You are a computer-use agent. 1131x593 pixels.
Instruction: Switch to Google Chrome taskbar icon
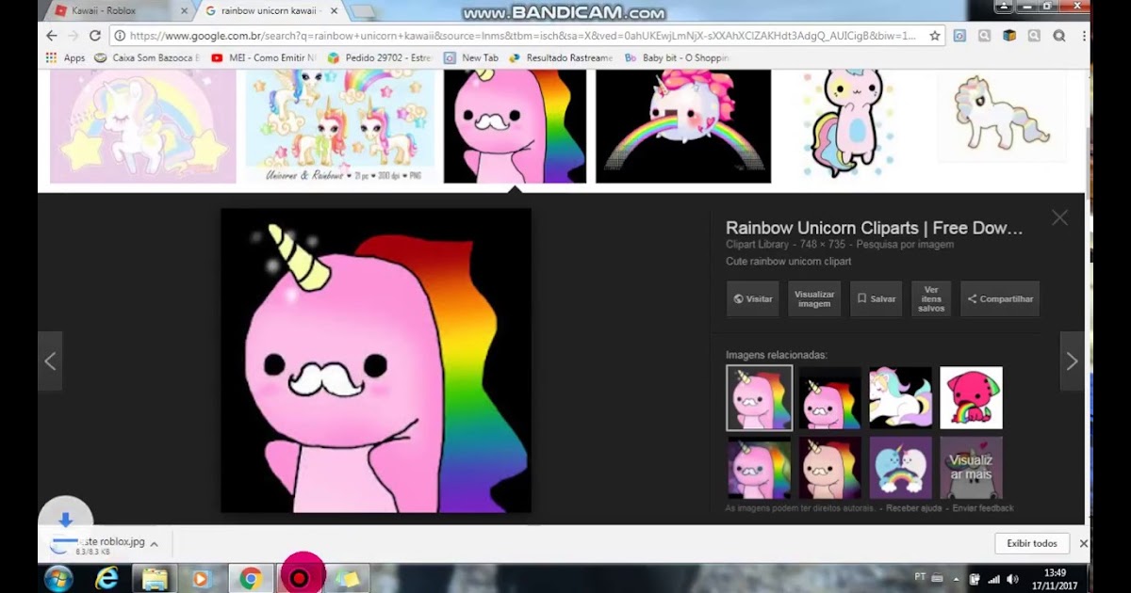251,579
